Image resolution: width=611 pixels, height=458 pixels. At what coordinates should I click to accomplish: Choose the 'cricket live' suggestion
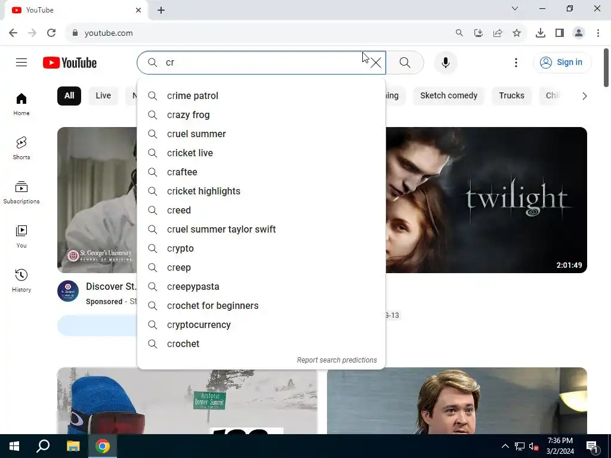[x=261, y=153]
